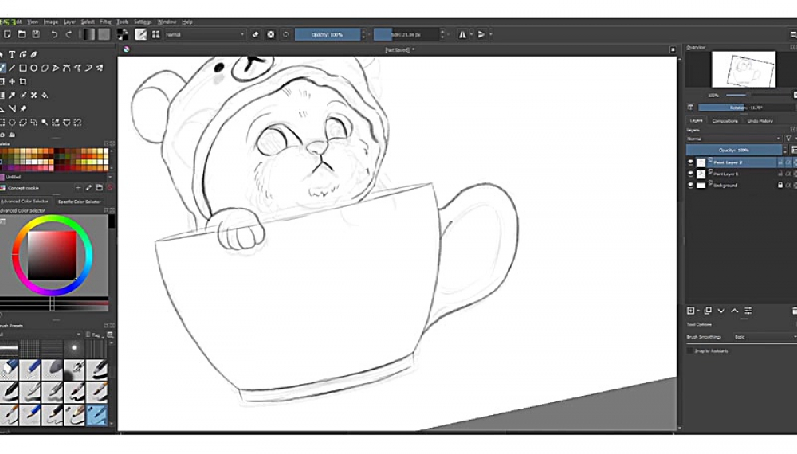Image resolution: width=797 pixels, height=454 pixels.
Task: Switch to the Undo History tab
Action: [x=760, y=120]
